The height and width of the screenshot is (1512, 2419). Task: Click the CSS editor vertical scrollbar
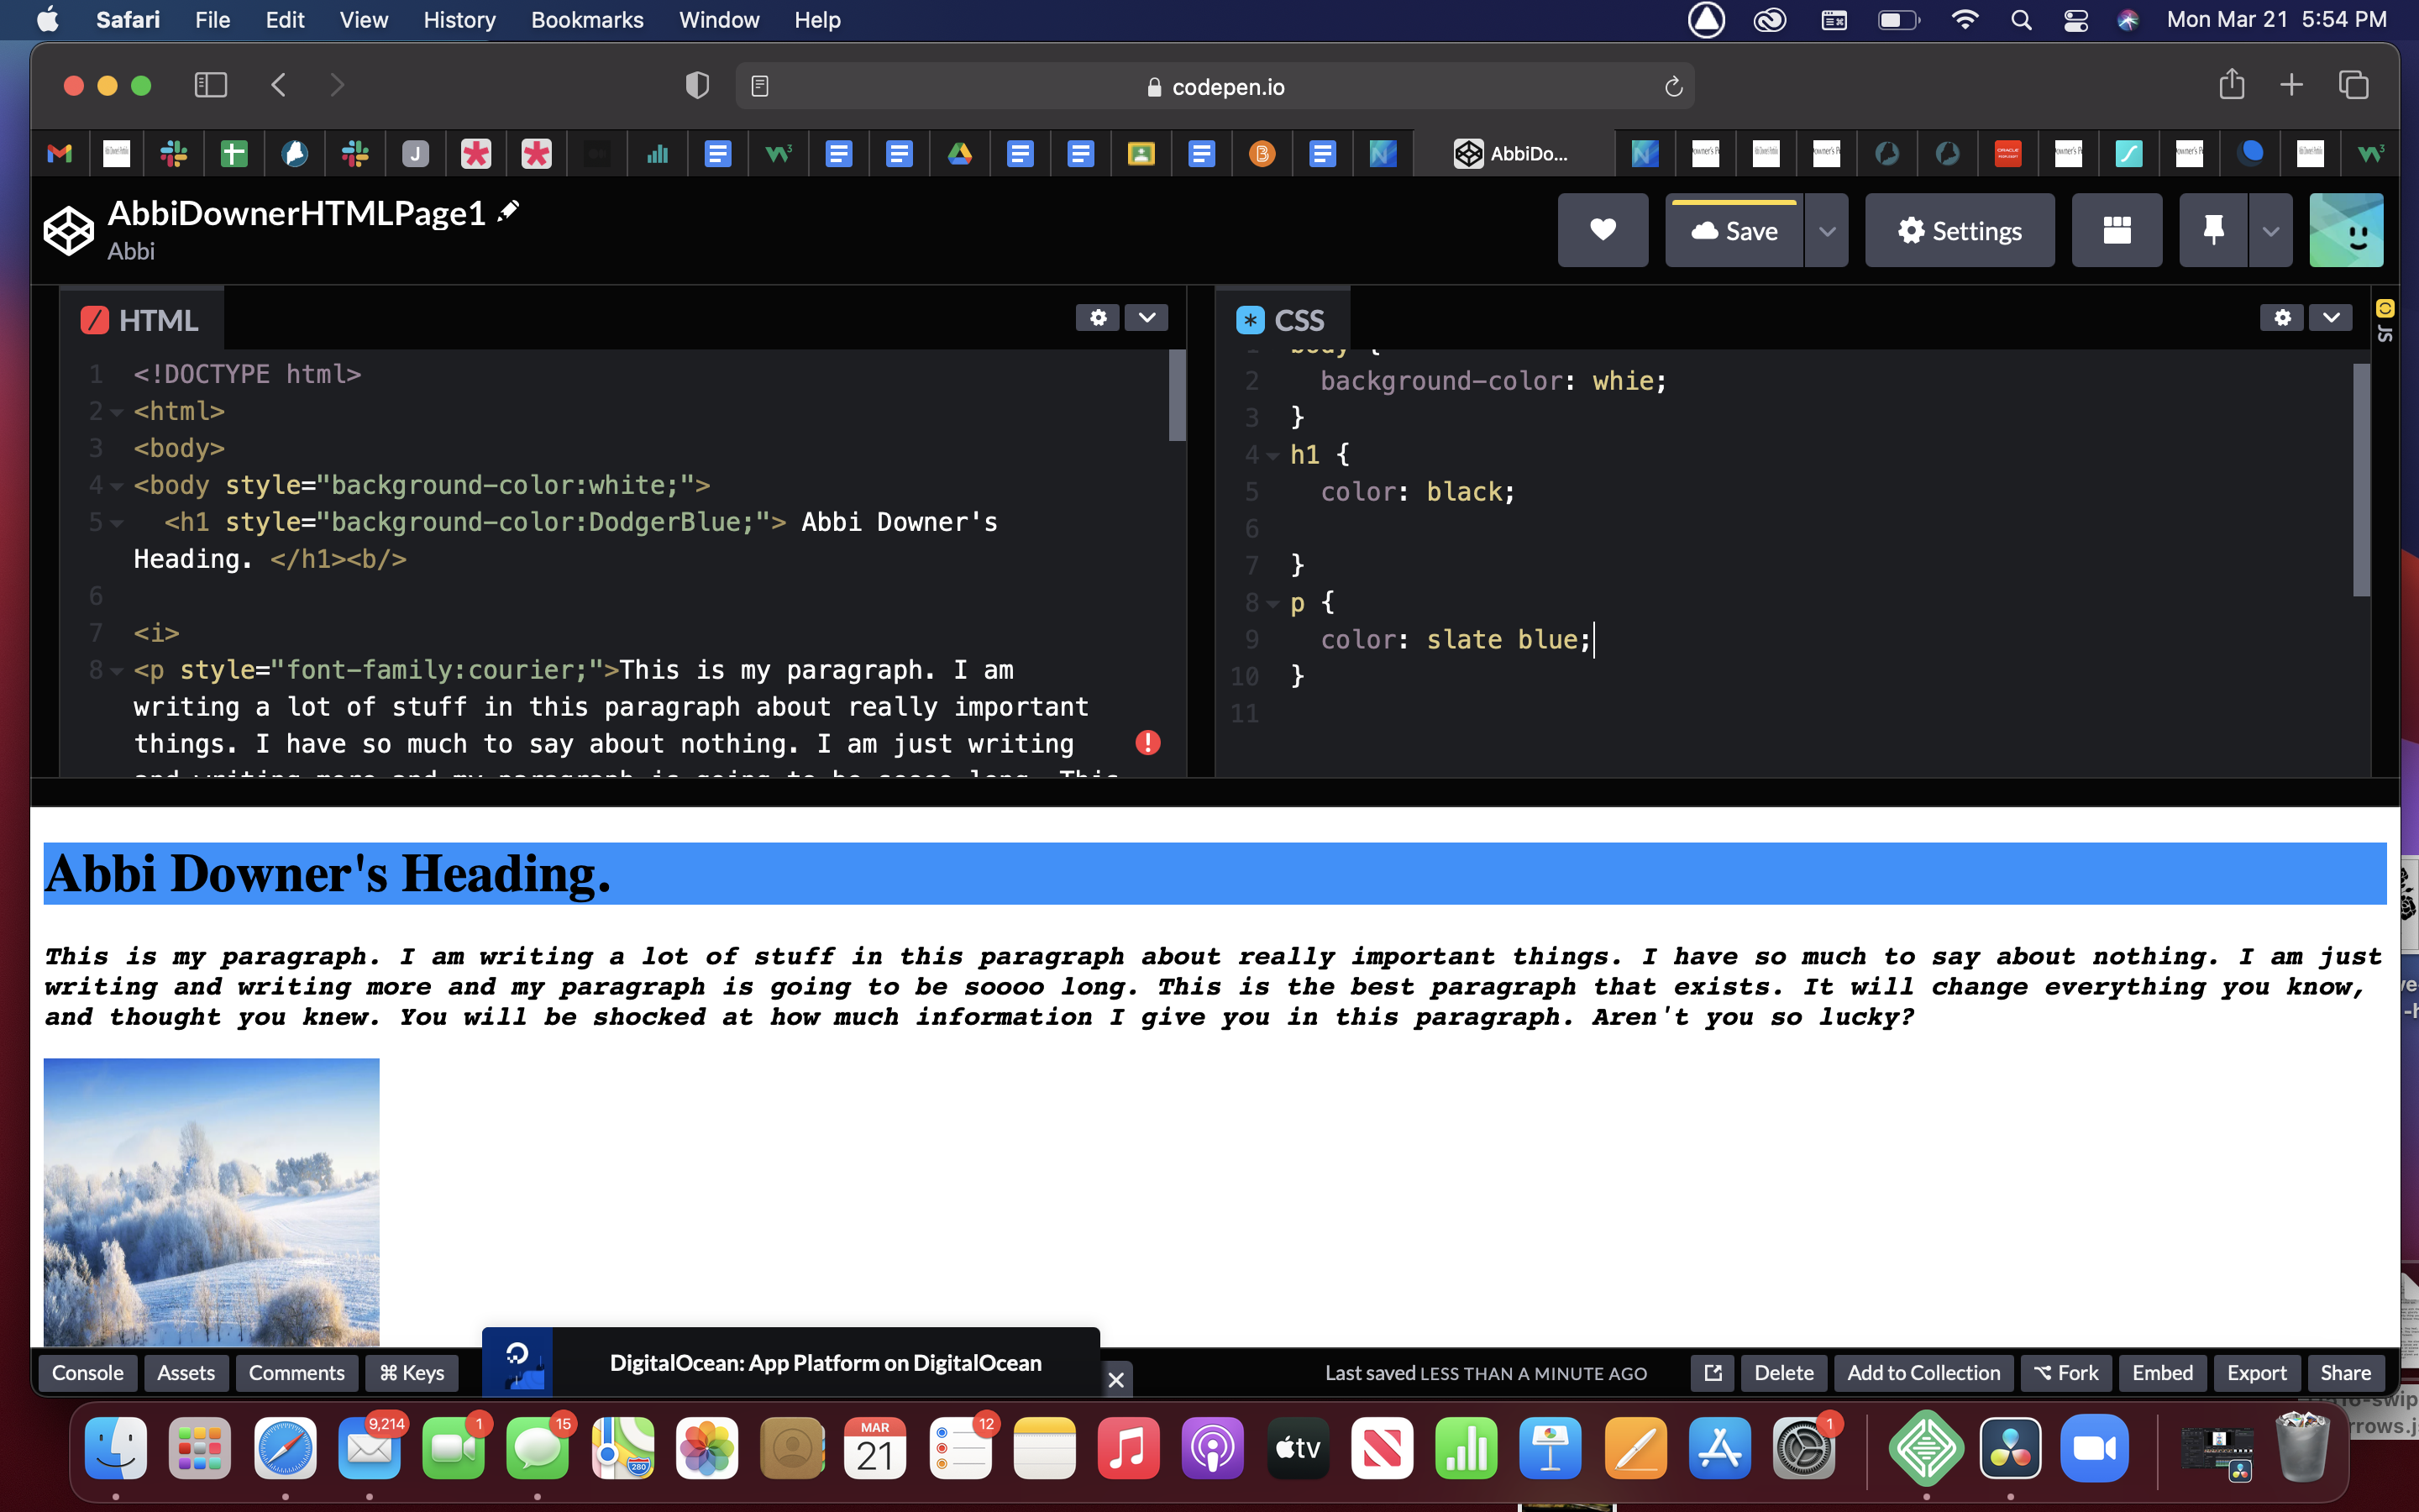[2361, 480]
